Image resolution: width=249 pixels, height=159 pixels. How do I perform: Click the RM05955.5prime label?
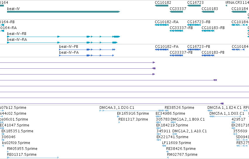click(x=22, y=149)
